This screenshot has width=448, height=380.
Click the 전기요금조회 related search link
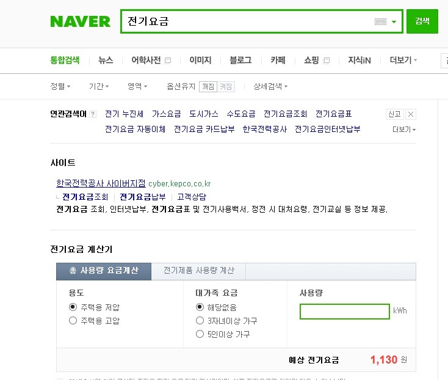[x=285, y=114]
